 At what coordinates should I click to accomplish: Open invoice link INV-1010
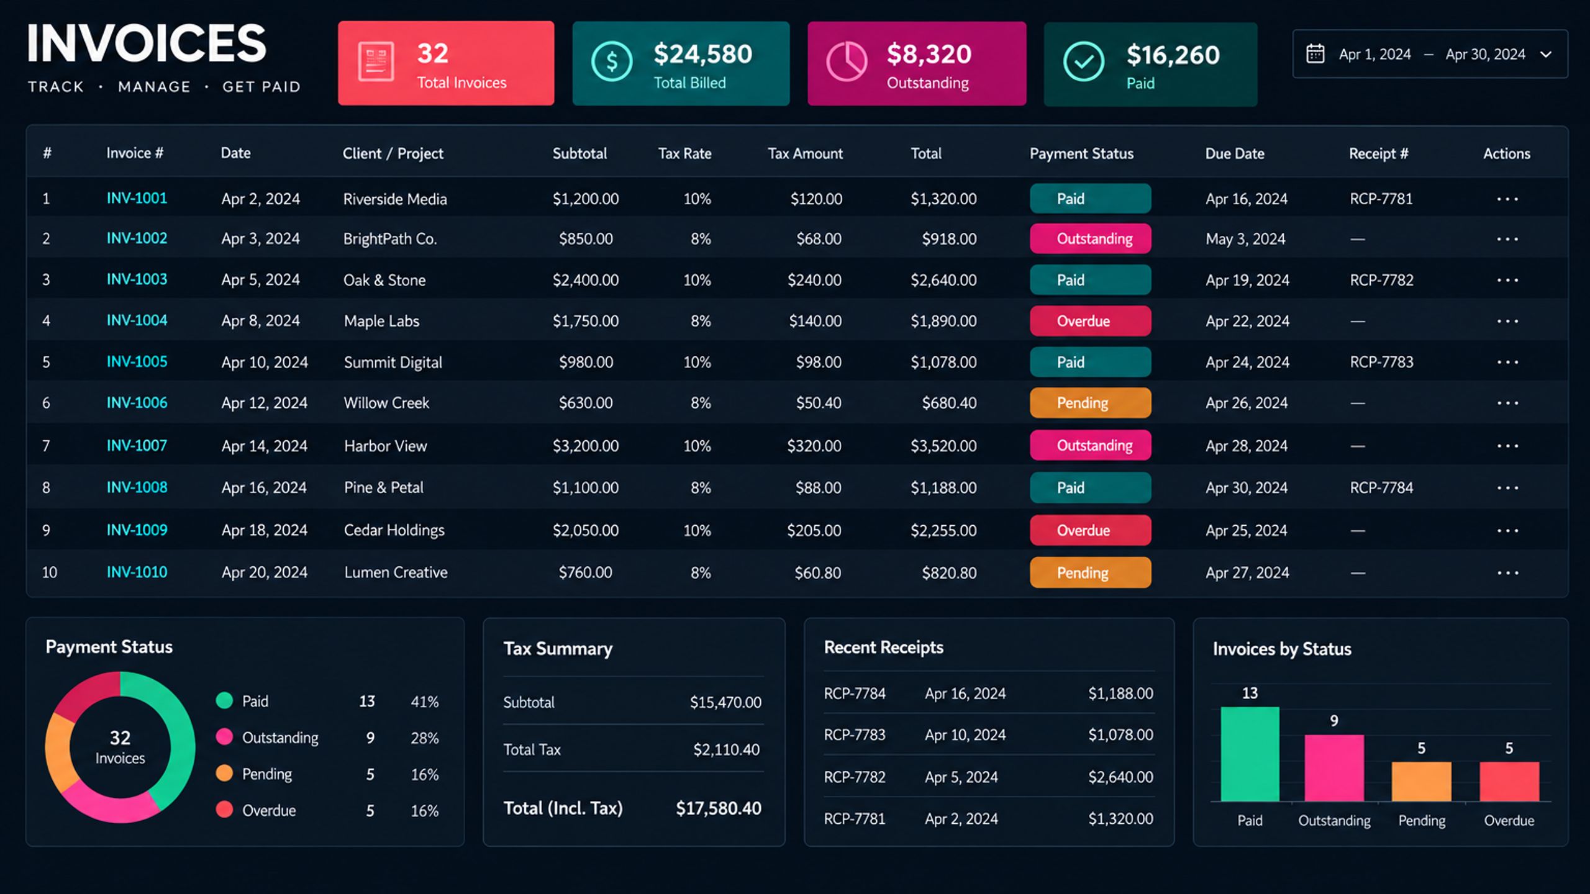pyautogui.click(x=137, y=572)
